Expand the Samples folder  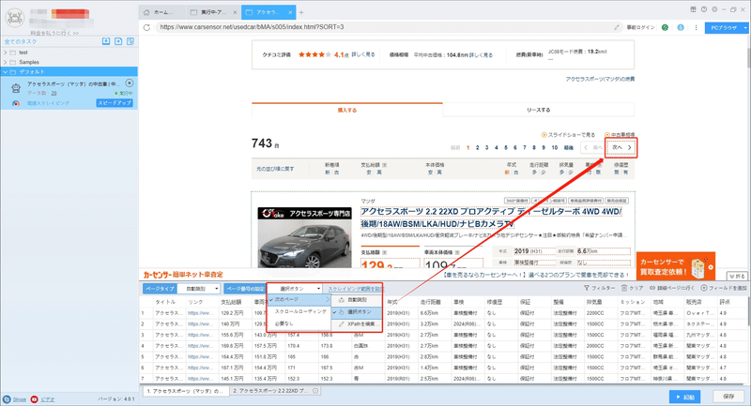pos(6,62)
